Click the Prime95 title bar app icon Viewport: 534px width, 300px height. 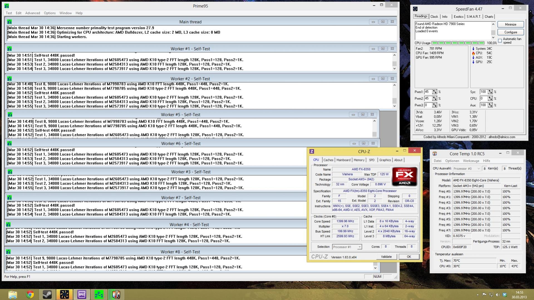[x=7, y=6]
